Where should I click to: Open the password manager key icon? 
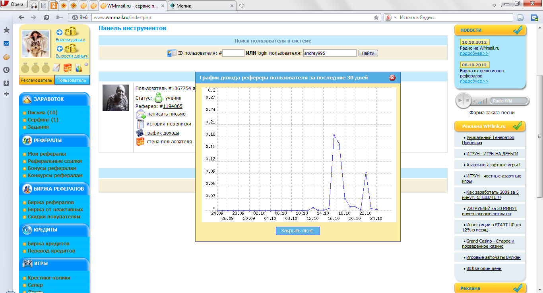pos(59,17)
